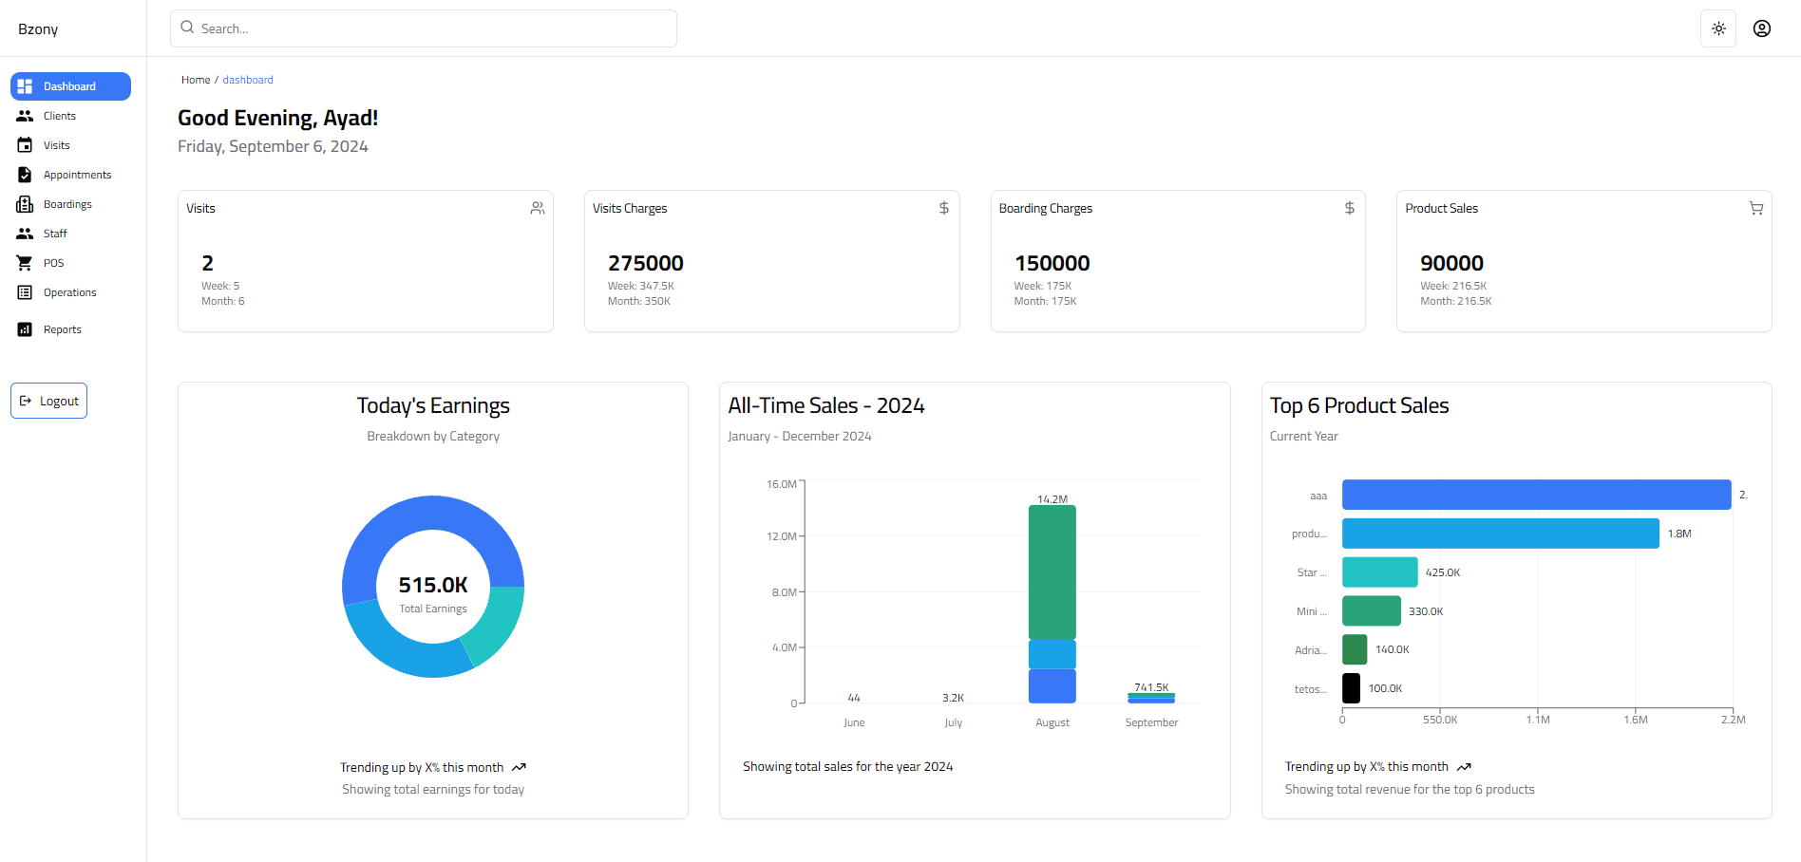
Task: Open the Boardings section
Action: click(x=67, y=203)
